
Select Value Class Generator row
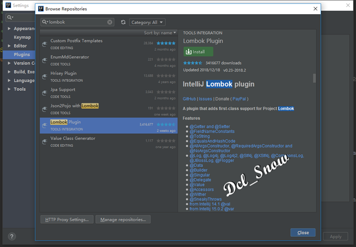(x=108, y=142)
